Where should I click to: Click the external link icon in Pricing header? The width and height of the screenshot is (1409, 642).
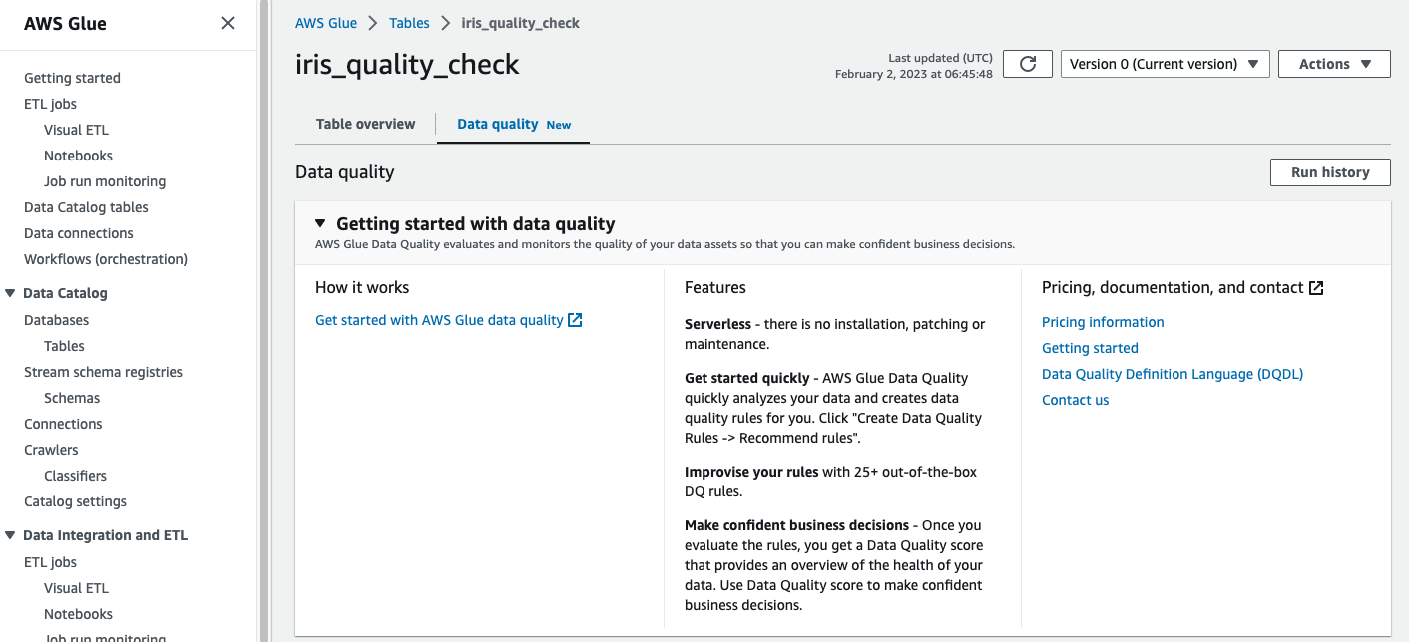[x=1315, y=287]
